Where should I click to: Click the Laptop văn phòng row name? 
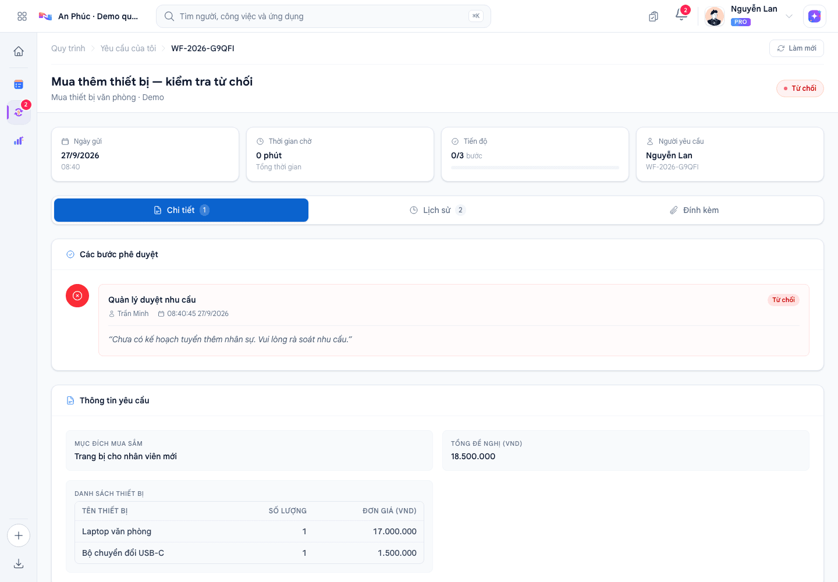(116, 531)
